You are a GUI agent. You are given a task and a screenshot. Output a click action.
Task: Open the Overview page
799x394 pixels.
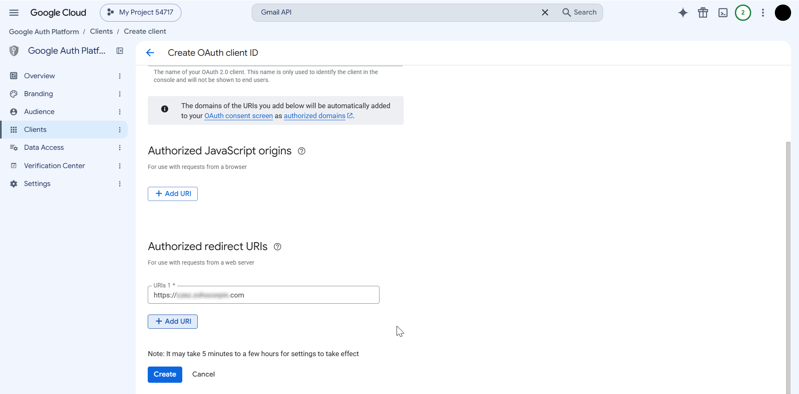pos(39,76)
